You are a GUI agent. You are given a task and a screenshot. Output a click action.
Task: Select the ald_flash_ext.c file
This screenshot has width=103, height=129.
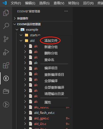pos(44,113)
